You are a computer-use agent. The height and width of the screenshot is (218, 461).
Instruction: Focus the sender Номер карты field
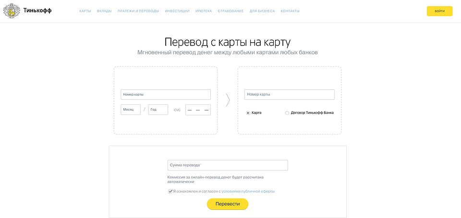[x=166, y=95]
